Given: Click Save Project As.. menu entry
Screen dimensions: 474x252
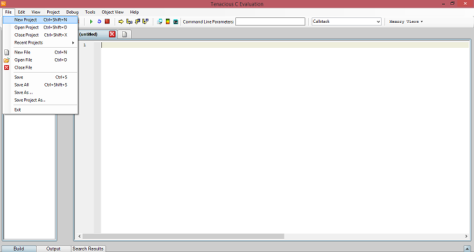Looking at the screenshot, I should pos(40,100).
